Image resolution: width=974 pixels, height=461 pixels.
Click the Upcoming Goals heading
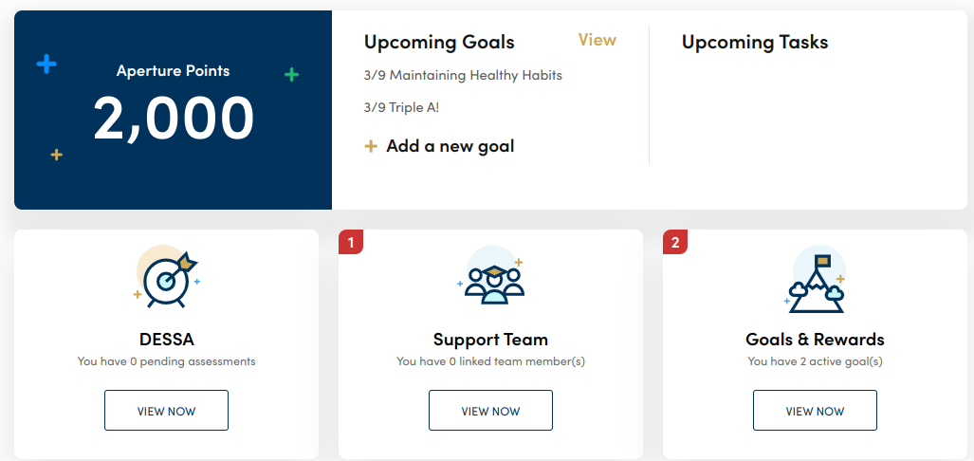click(439, 42)
